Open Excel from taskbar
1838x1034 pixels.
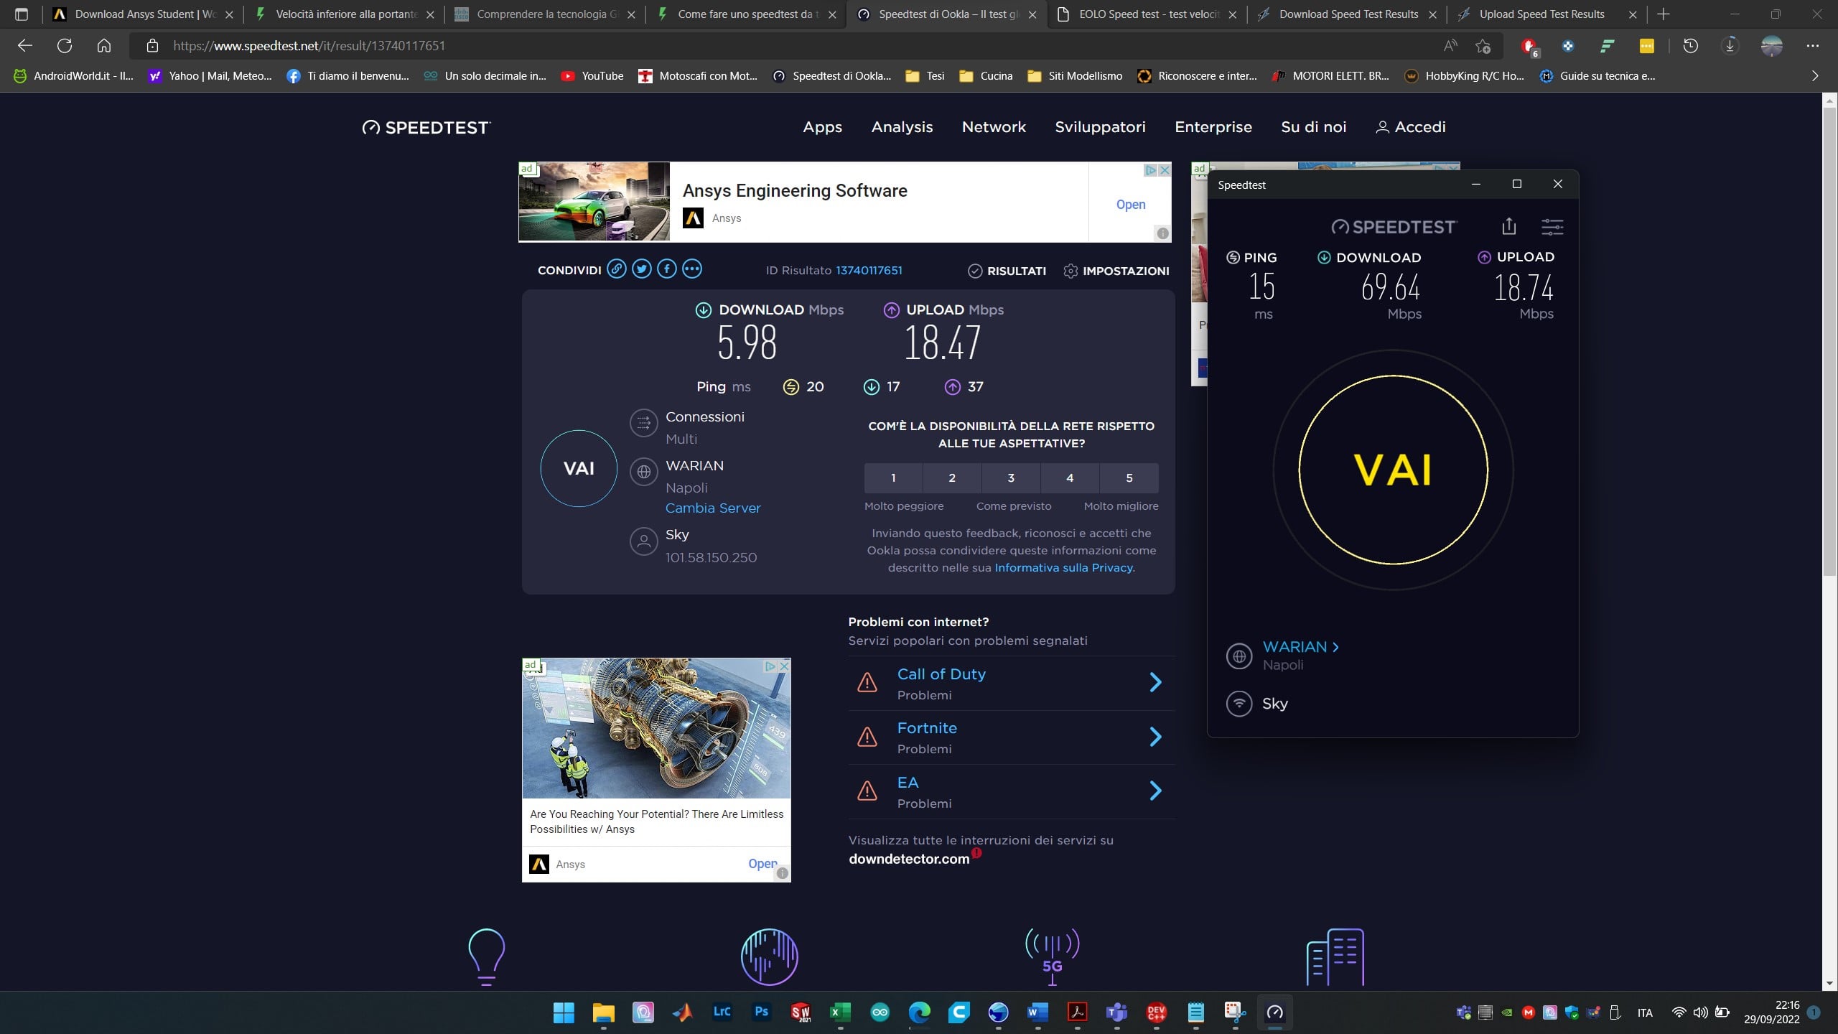840,1012
